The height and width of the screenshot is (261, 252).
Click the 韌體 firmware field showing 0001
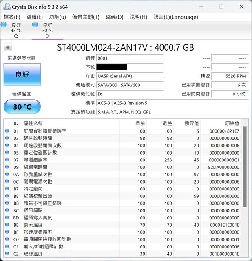pos(129,58)
